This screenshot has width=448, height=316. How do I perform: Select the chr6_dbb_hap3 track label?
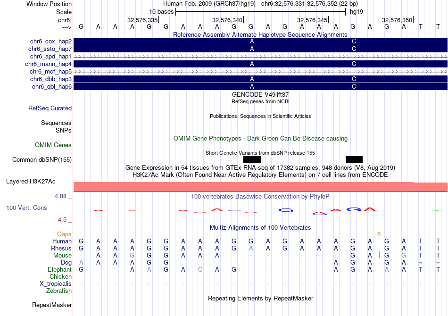click(x=51, y=79)
